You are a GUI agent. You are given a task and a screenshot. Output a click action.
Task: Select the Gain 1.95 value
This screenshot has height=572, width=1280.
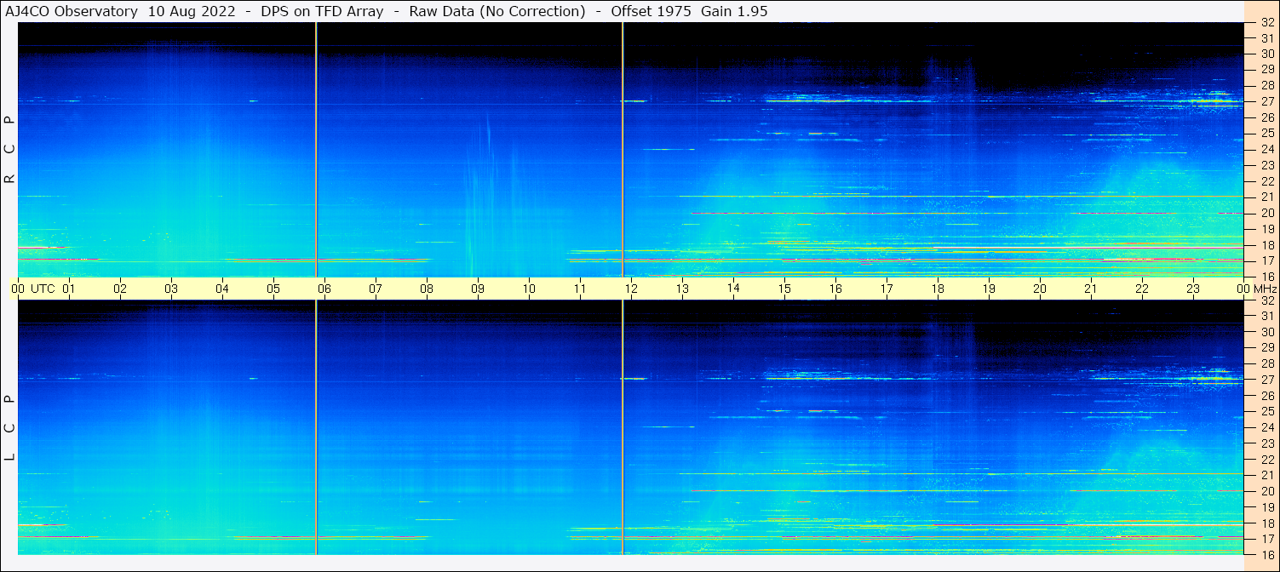pos(734,11)
